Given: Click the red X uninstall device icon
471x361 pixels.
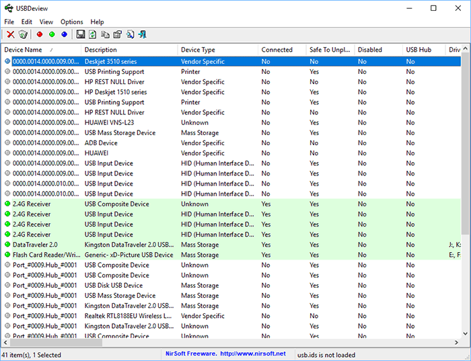Looking at the screenshot, I should click(x=10, y=34).
